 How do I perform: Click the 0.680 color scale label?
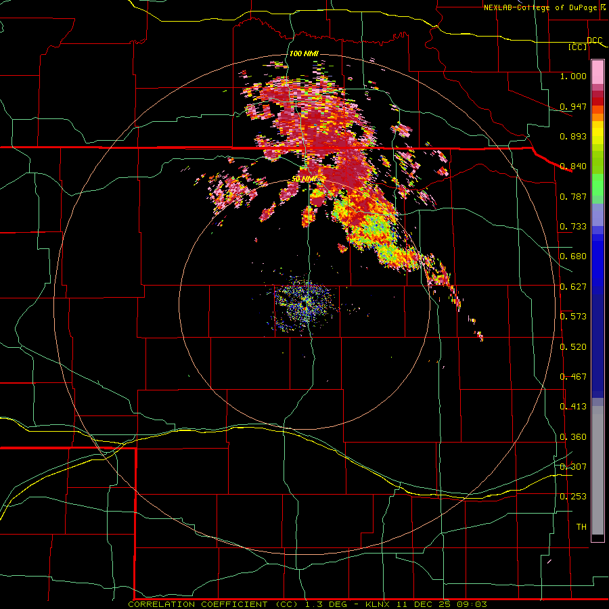573,256
